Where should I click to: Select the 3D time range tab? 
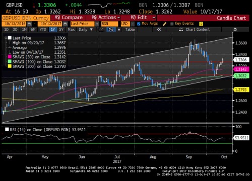coord(15,30)
